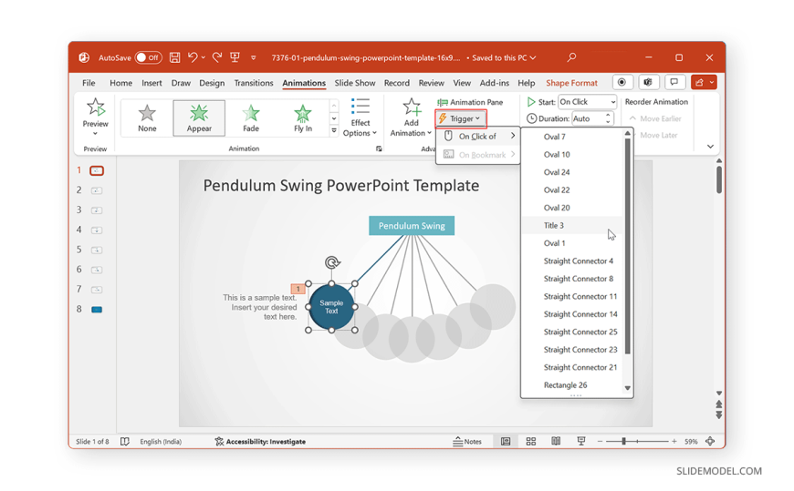Open the Start On Click combo box
This screenshot has width=794, height=491.
coord(588,102)
